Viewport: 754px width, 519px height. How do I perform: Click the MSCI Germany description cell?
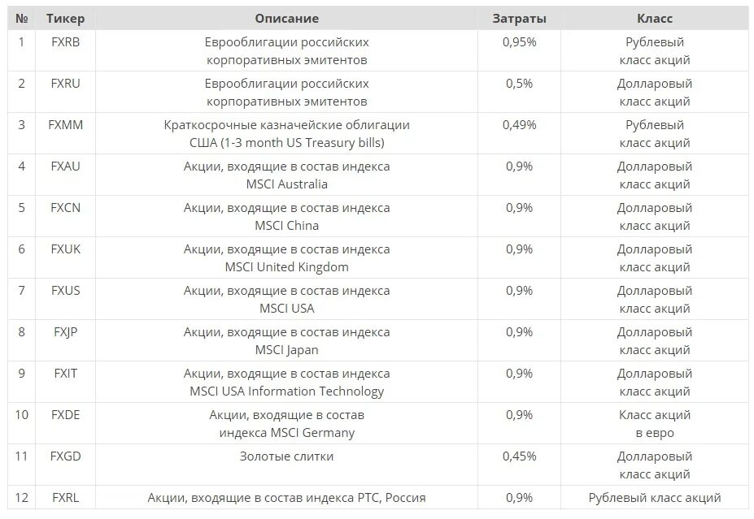pos(286,423)
